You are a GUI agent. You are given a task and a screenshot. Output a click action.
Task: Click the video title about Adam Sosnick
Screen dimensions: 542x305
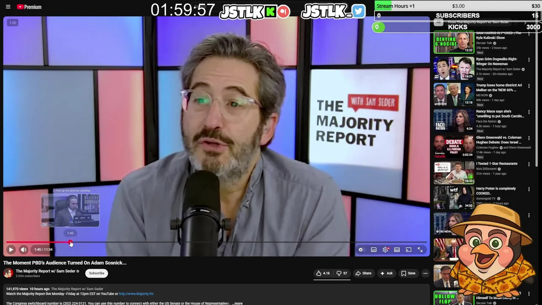click(65, 263)
